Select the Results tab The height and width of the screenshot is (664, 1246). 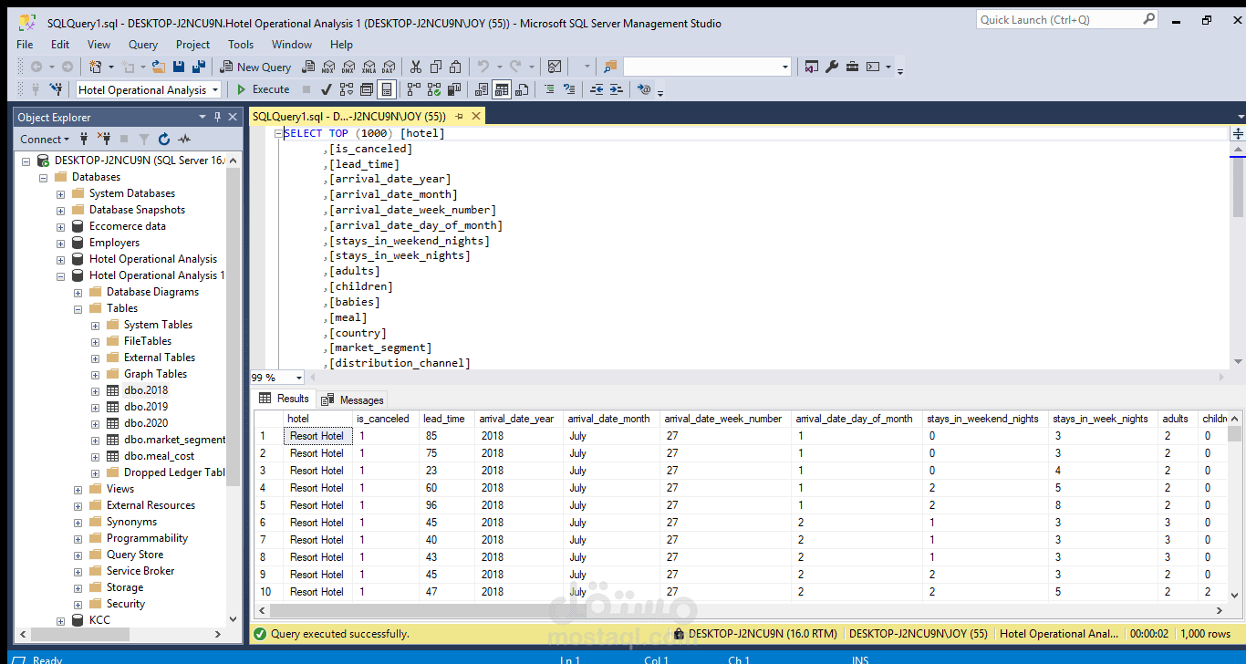click(284, 399)
